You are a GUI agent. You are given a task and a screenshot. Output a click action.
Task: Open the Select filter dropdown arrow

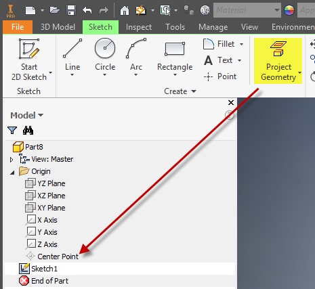tap(175, 10)
